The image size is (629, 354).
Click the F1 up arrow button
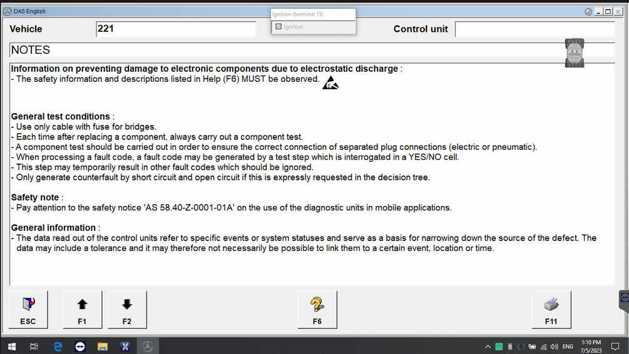pyautogui.click(x=82, y=310)
